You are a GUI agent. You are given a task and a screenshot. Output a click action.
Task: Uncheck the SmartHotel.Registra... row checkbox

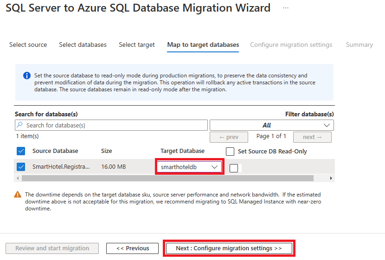point(21,167)
